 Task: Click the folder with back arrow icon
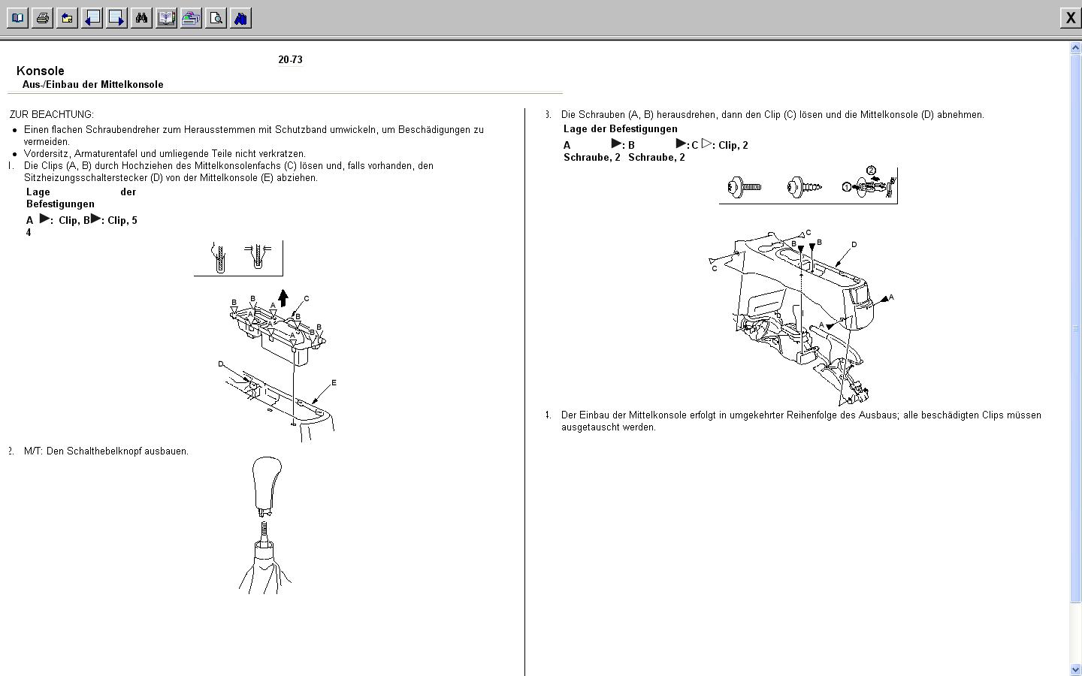click(67, 18)
